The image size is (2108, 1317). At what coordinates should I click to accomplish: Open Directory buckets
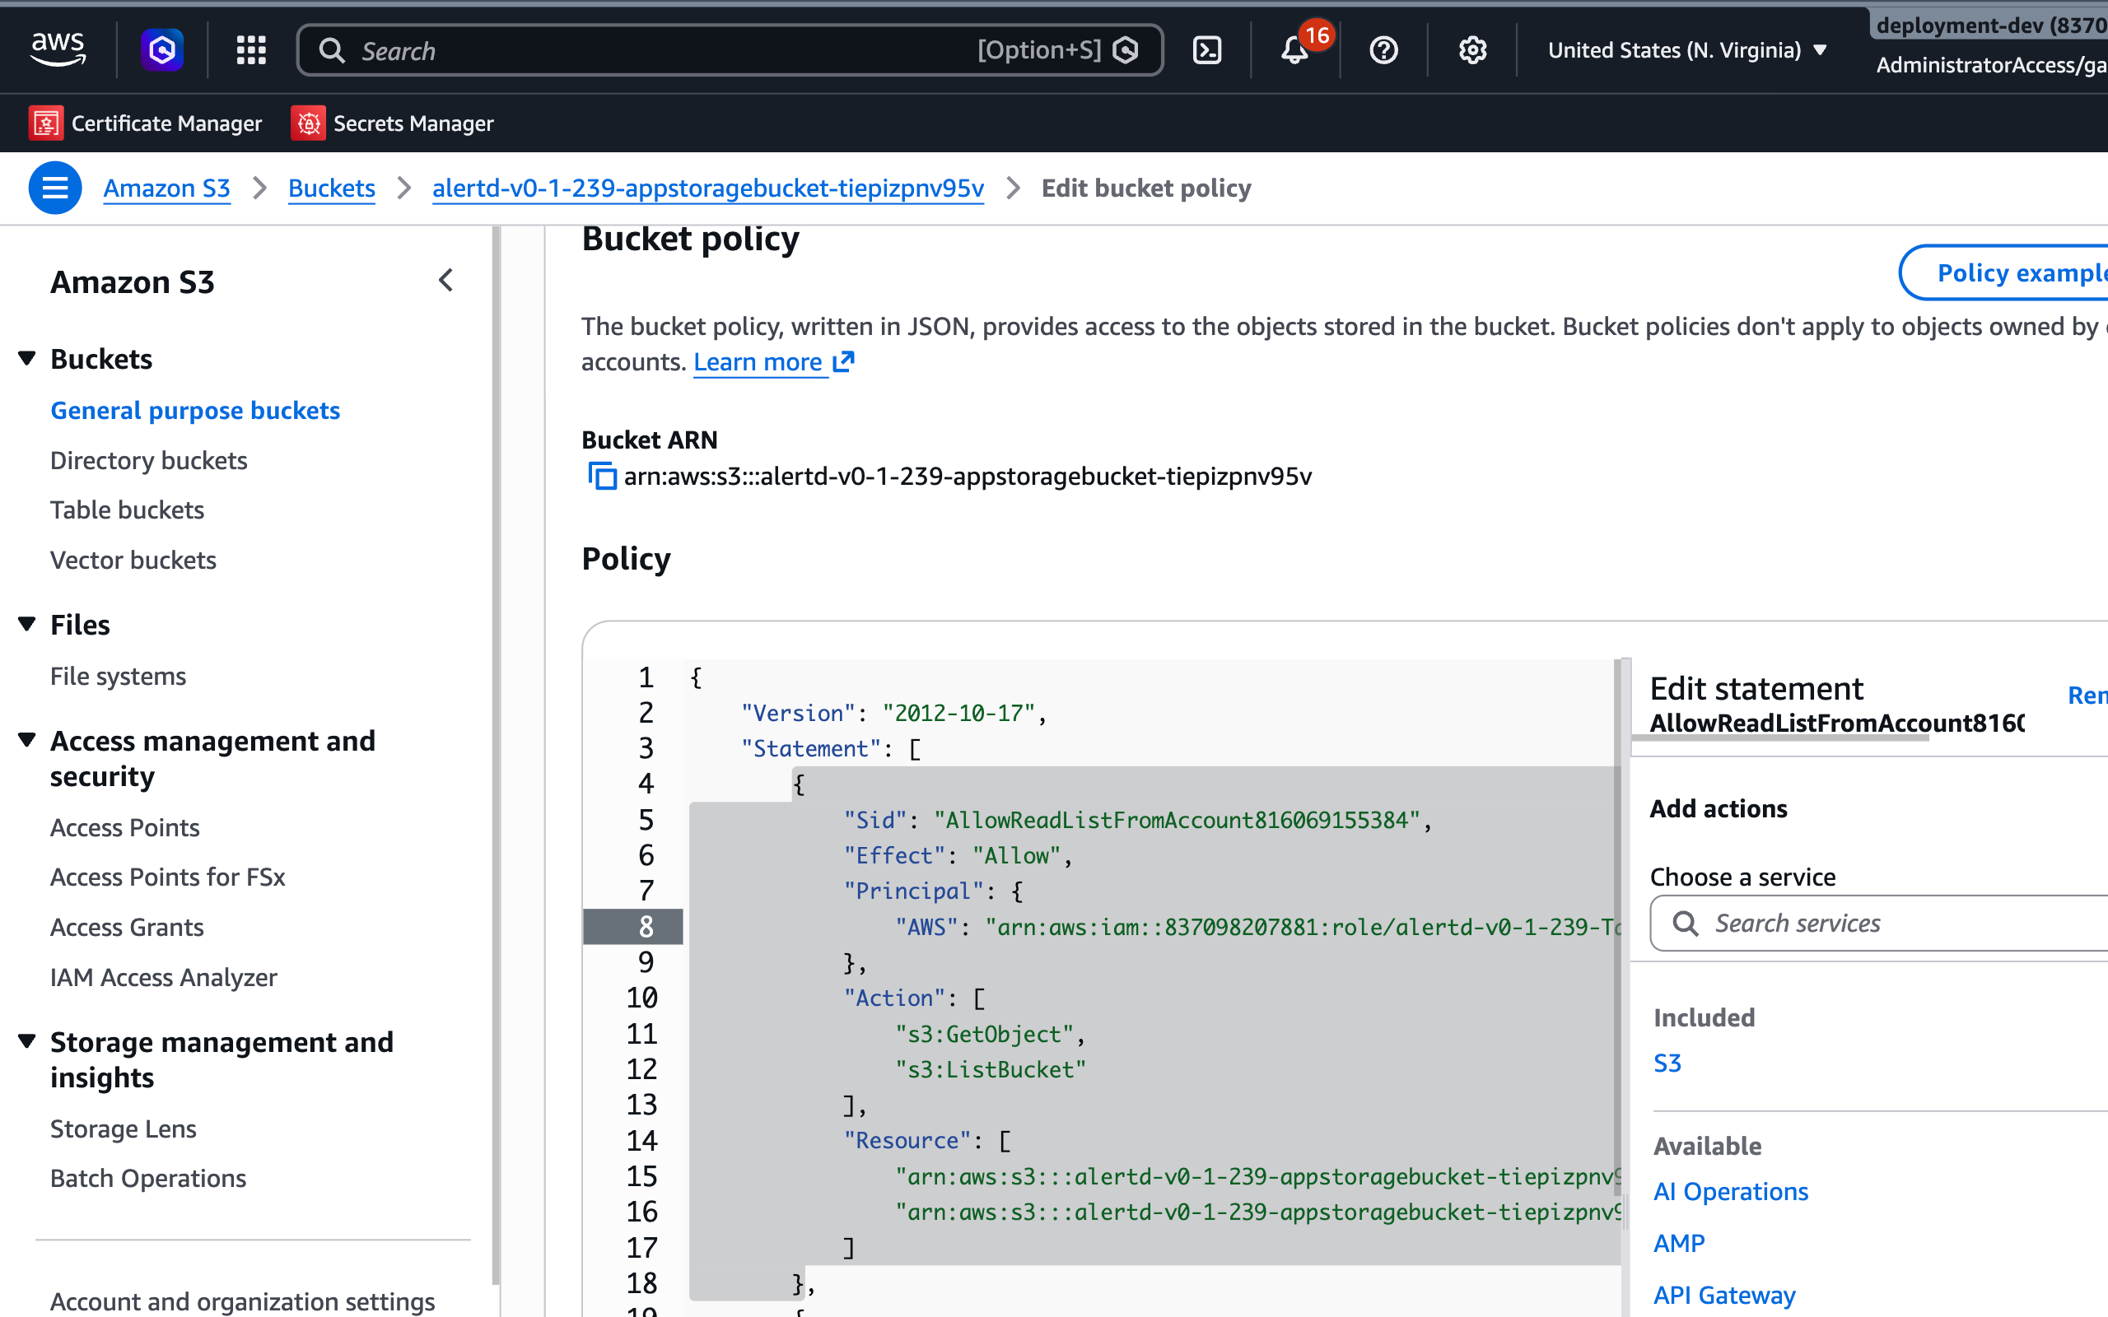pos(148,460)
